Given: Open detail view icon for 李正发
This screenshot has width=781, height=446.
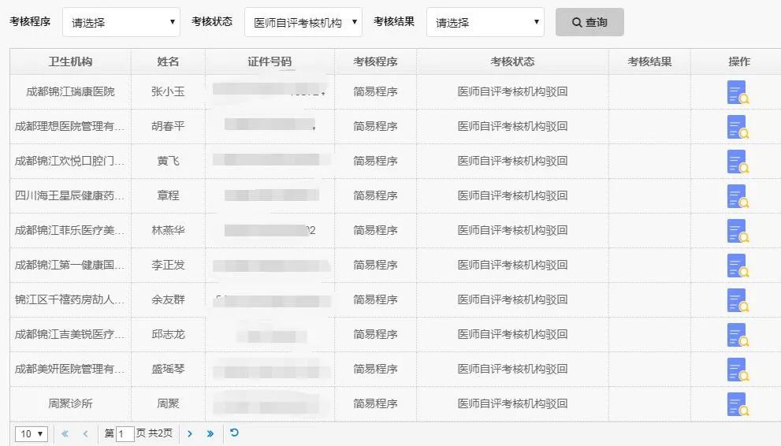Looking at the screenshot, I should pos(738,266).
